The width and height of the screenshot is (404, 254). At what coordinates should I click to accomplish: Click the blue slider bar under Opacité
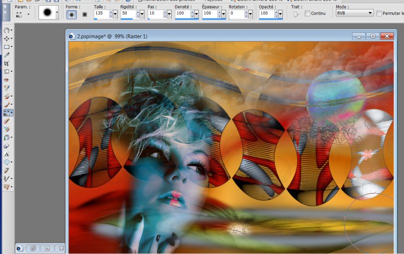click(x=271, y=18)
